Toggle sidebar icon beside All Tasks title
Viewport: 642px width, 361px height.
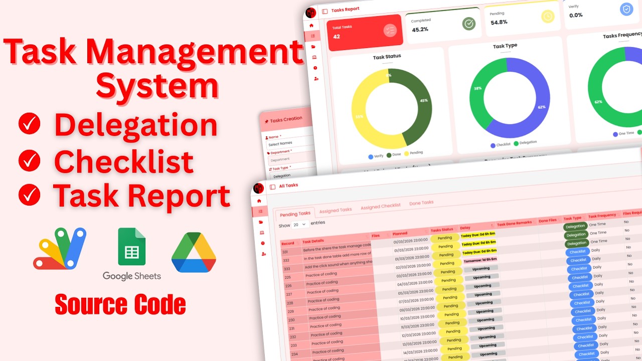(273, 187)
